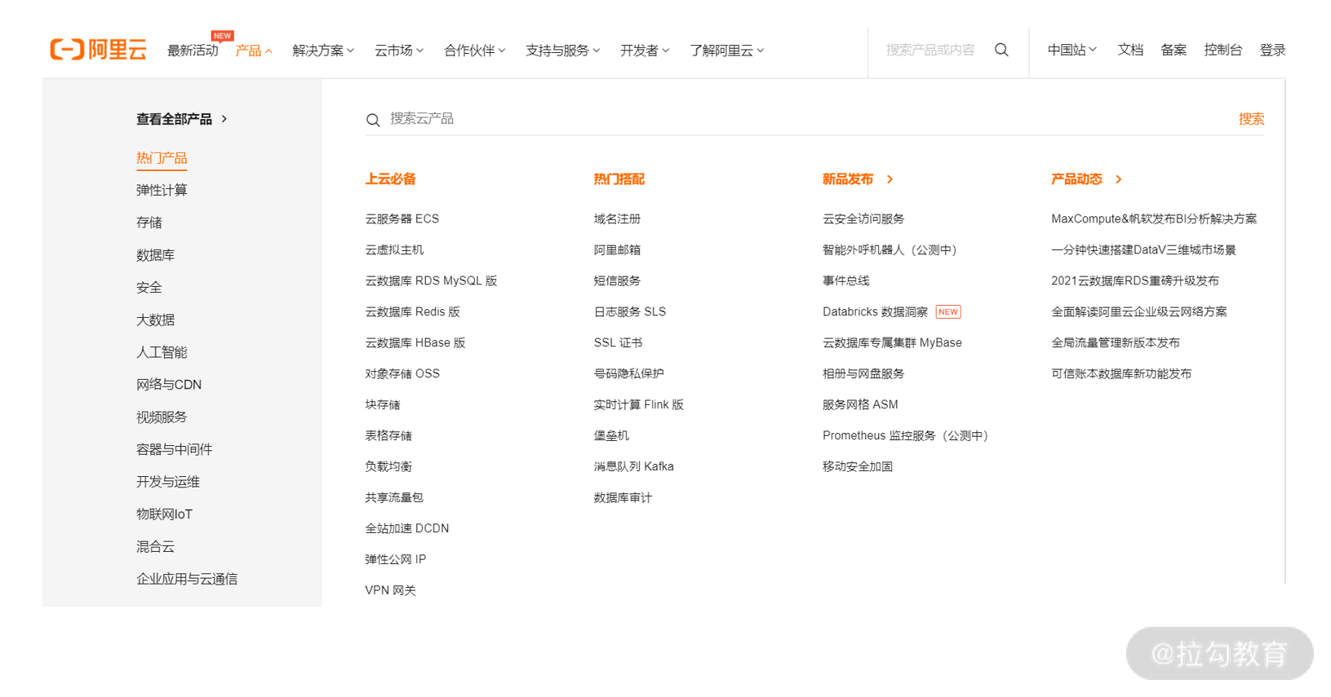Open the 文档 link
Screen dimensions: 1331x697
click(x=1130, y=50)
